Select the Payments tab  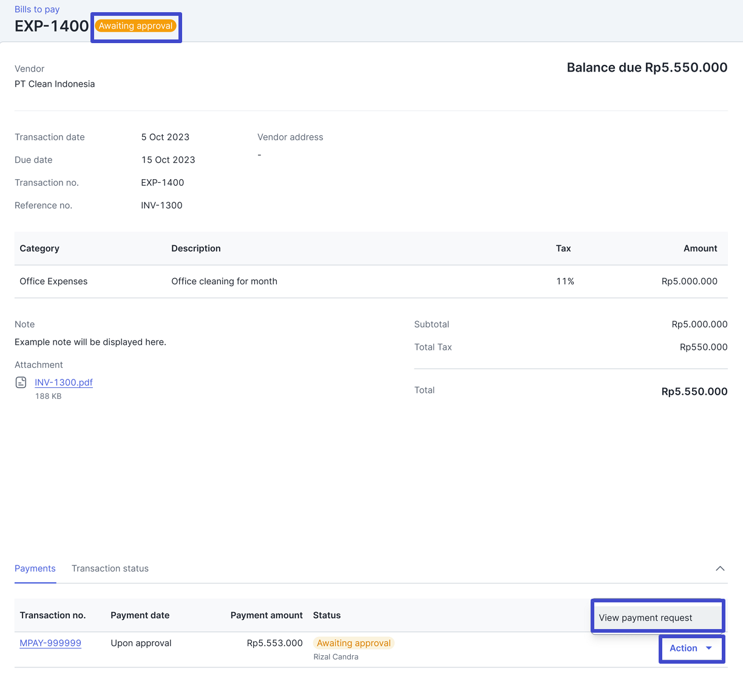35,568
